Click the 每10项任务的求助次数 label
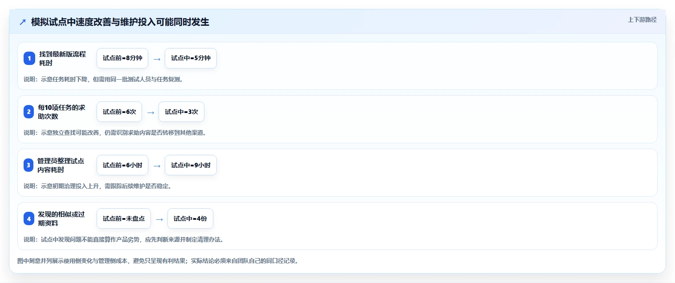This screenshot has height=283, width=675. point(61,112)
